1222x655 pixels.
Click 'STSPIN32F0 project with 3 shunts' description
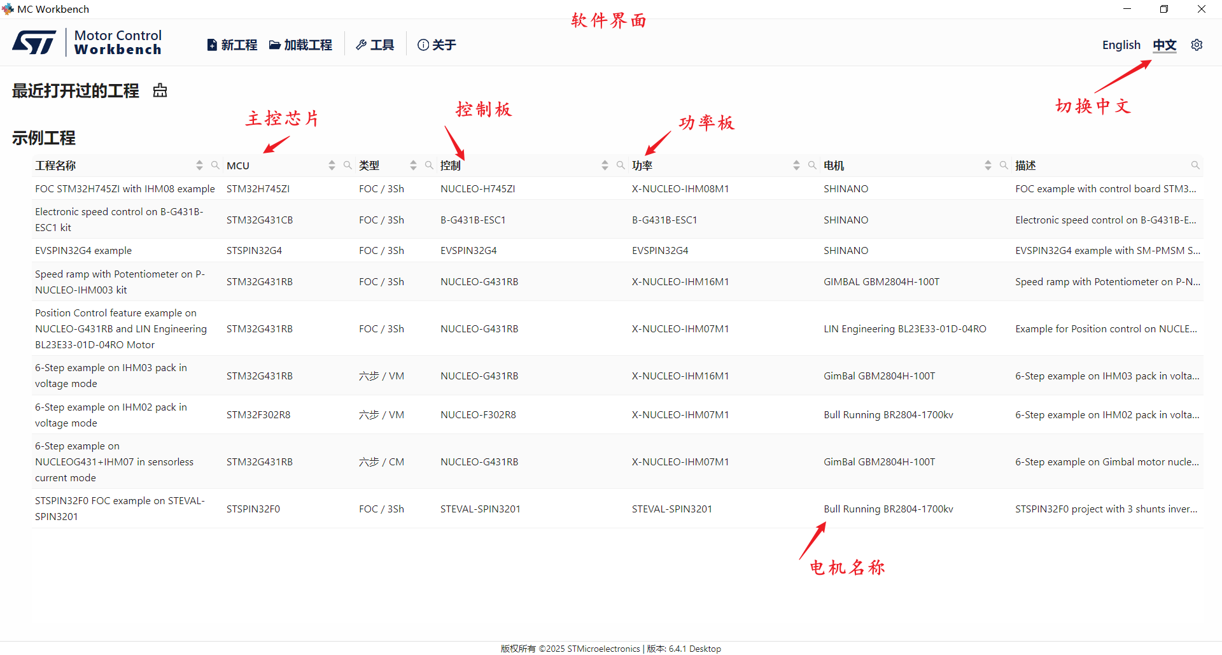pos(1106,509)
